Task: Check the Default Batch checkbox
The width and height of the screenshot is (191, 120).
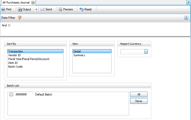Action: coord(11,95)
